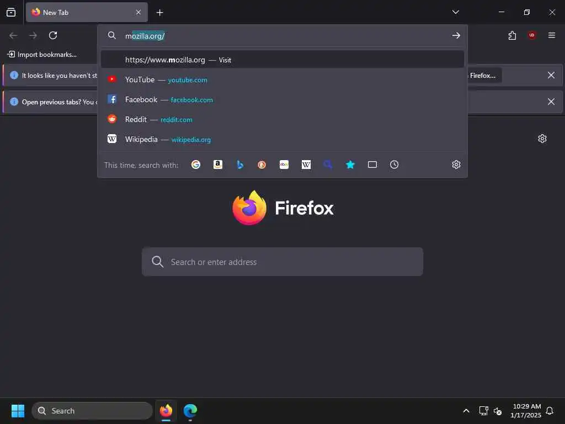
Task: Search history using the clock icon
Action: 394,165
